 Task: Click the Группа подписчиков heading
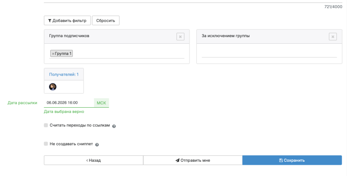click(69, 36)
